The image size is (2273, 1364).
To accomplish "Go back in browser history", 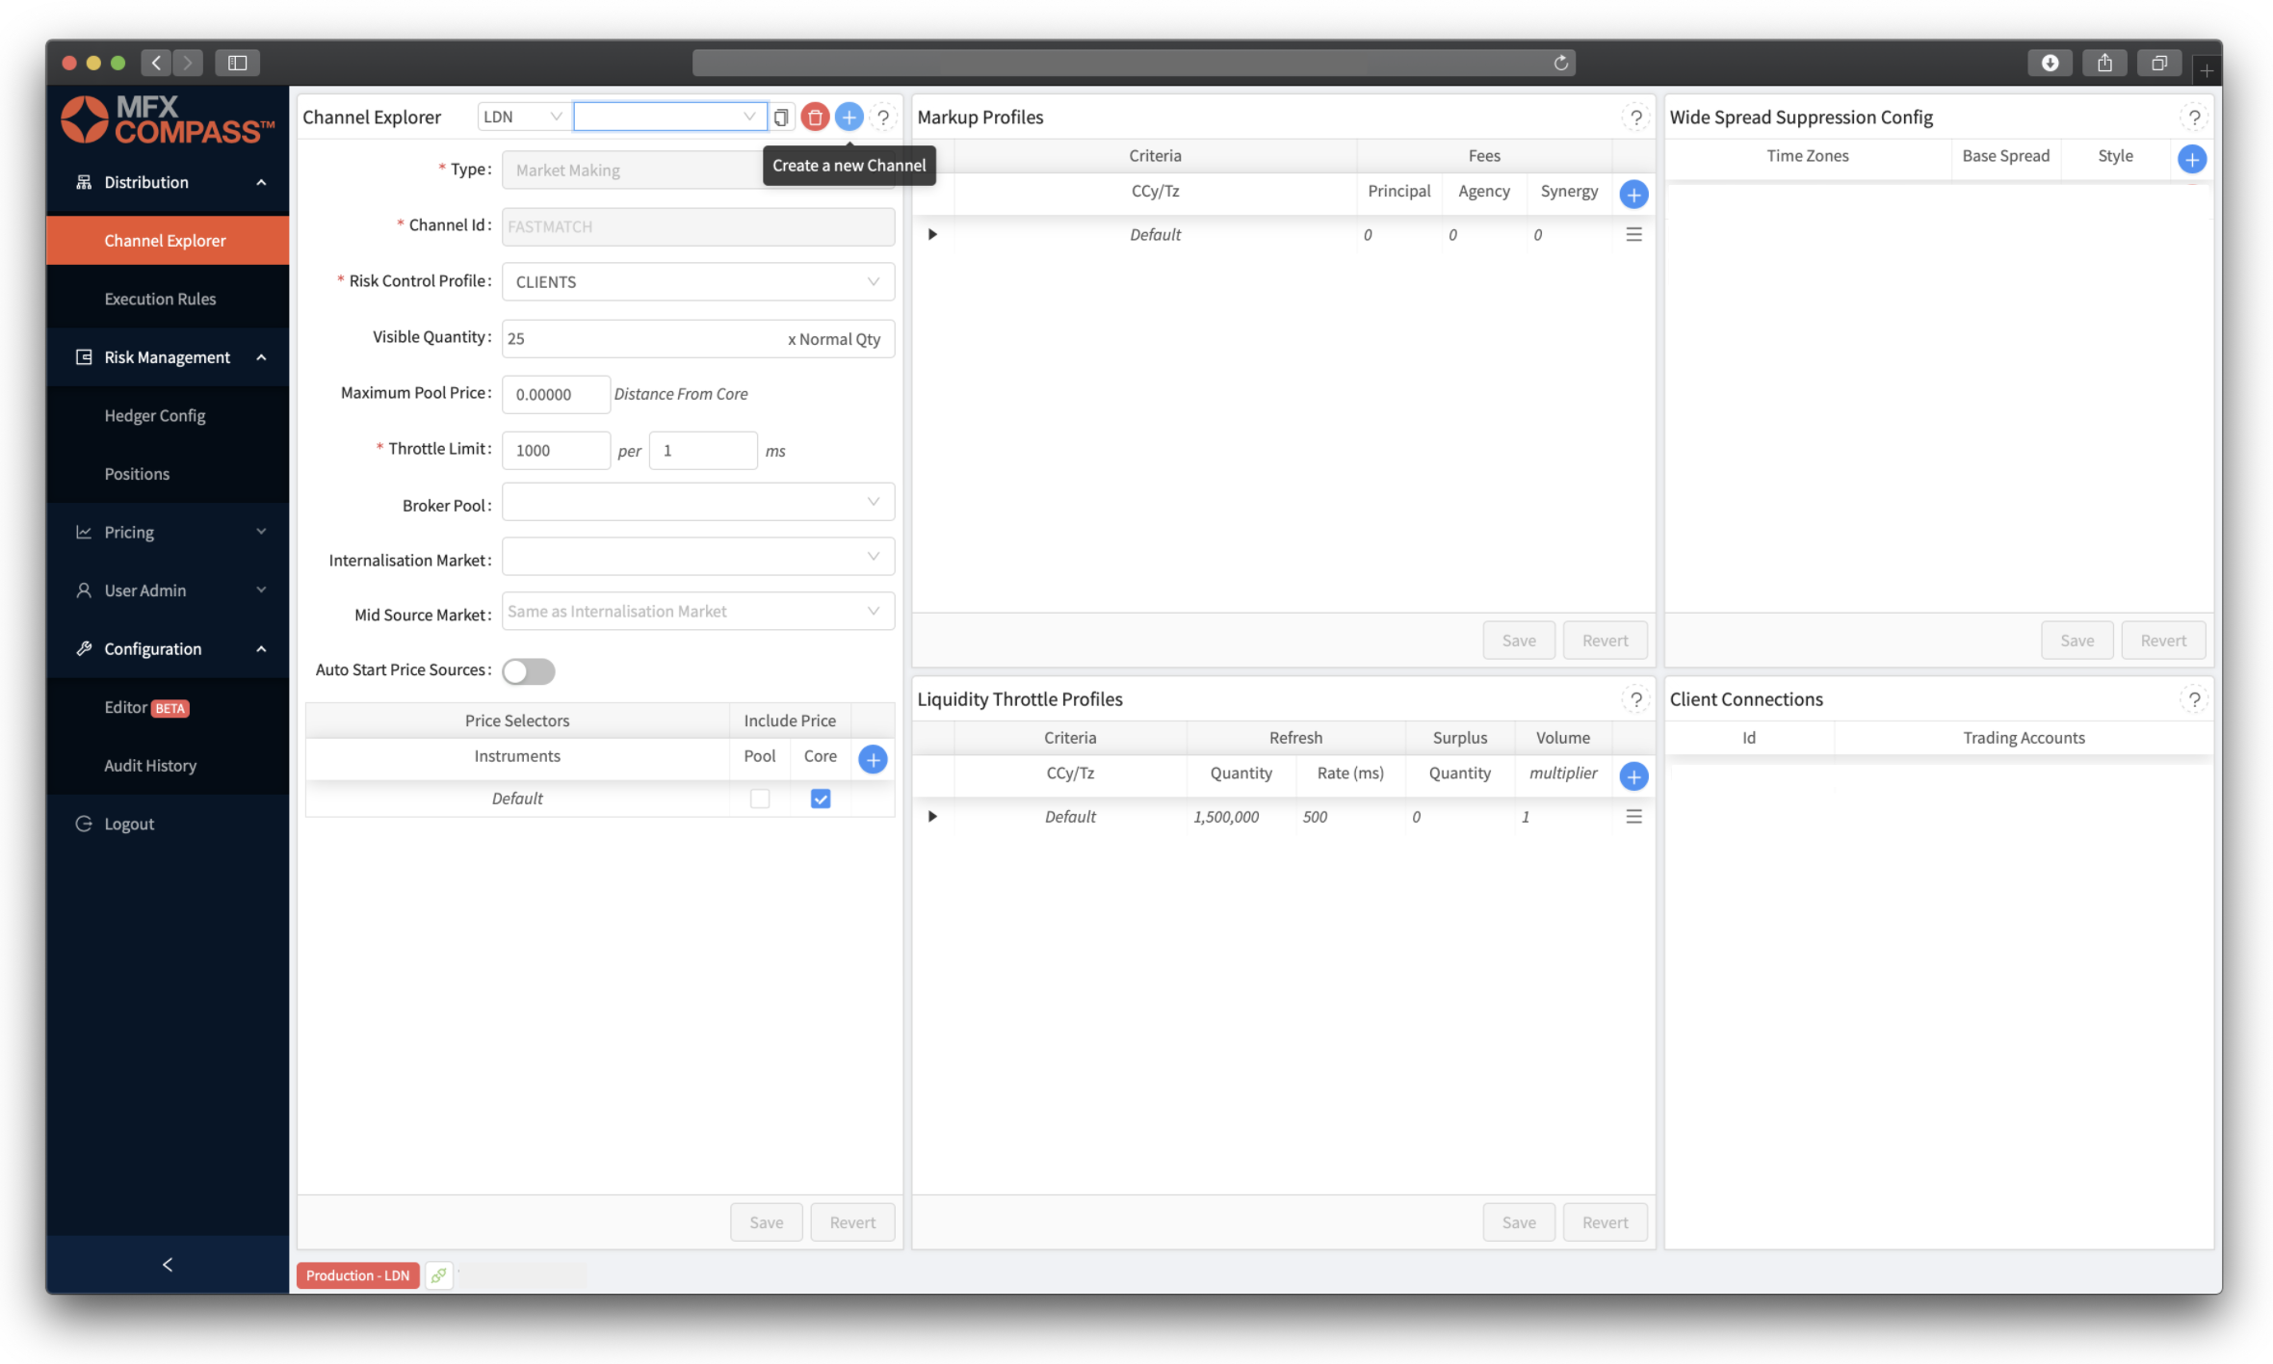I will point(156,63).
